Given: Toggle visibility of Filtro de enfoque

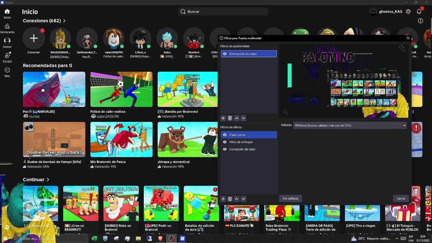Looking at the screenshot, I should [225, 142].
